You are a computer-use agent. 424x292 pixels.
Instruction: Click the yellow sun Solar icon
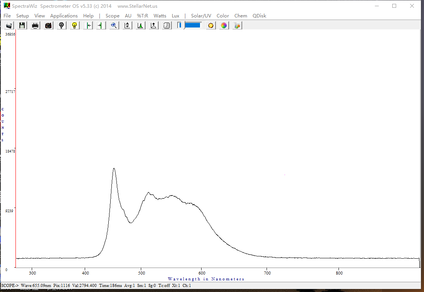click(211, 26)
